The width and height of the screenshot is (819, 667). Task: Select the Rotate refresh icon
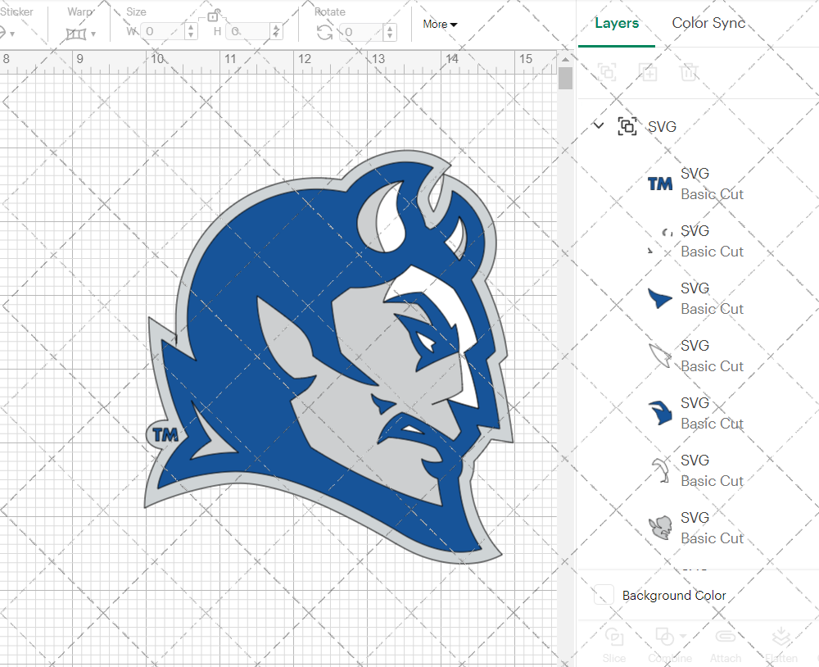[x=325, y=31]
